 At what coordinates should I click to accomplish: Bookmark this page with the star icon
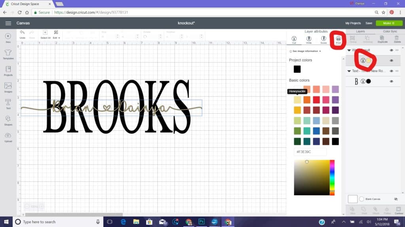(383, 12)
